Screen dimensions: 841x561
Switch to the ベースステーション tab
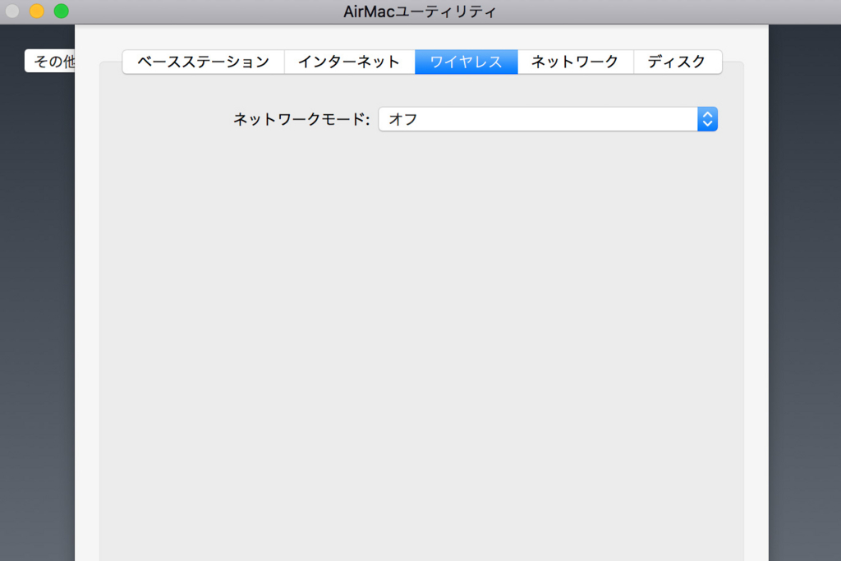tap(204, 62)
